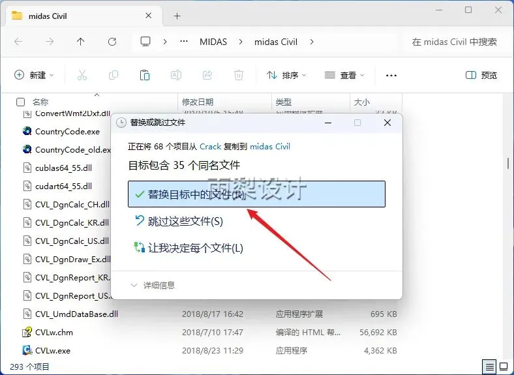Click the Copy icon in toolbar
Image resolution: width=514 pixels, height=375 pixels.
(113, 75)
